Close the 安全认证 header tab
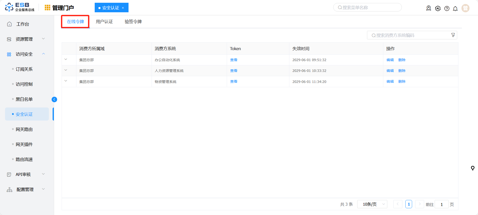 coord(123,8)
